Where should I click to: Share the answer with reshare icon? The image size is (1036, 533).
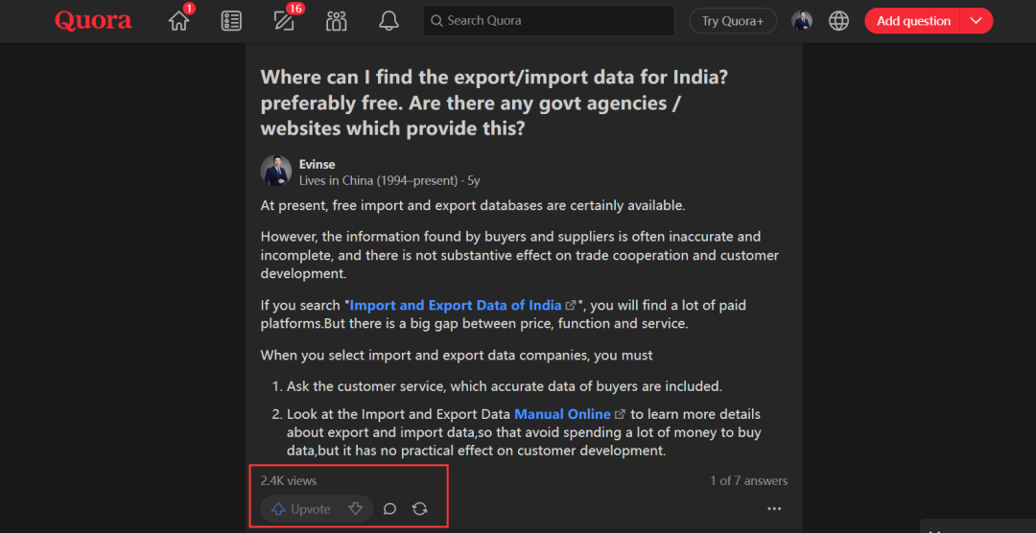point(419,509)
